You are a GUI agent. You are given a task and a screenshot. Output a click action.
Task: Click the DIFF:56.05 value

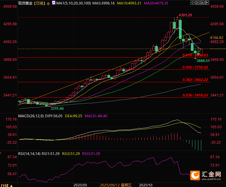(54, 116)
